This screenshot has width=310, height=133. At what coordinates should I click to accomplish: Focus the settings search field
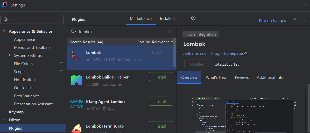[x=32, y=19]
